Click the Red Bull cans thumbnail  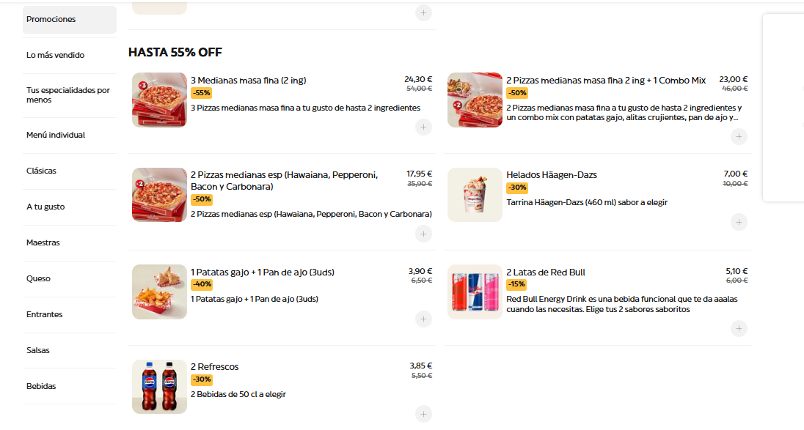(x=475, y=292)
